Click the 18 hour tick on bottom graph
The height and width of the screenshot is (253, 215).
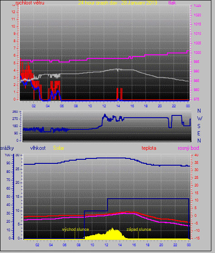[x=147, y=245]
